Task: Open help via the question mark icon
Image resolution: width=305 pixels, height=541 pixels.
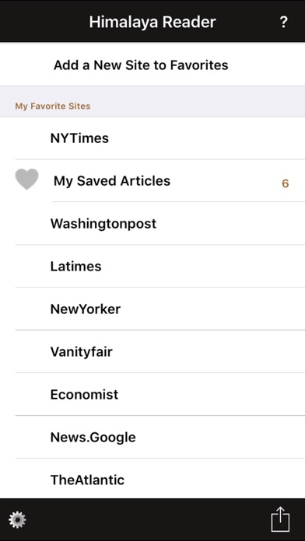Action: (x=283, y=22)
